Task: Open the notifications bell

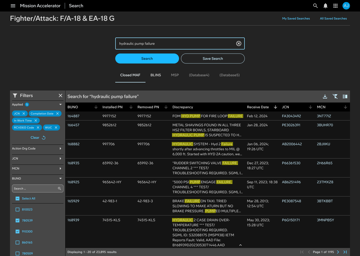Action: pos(325,6)
